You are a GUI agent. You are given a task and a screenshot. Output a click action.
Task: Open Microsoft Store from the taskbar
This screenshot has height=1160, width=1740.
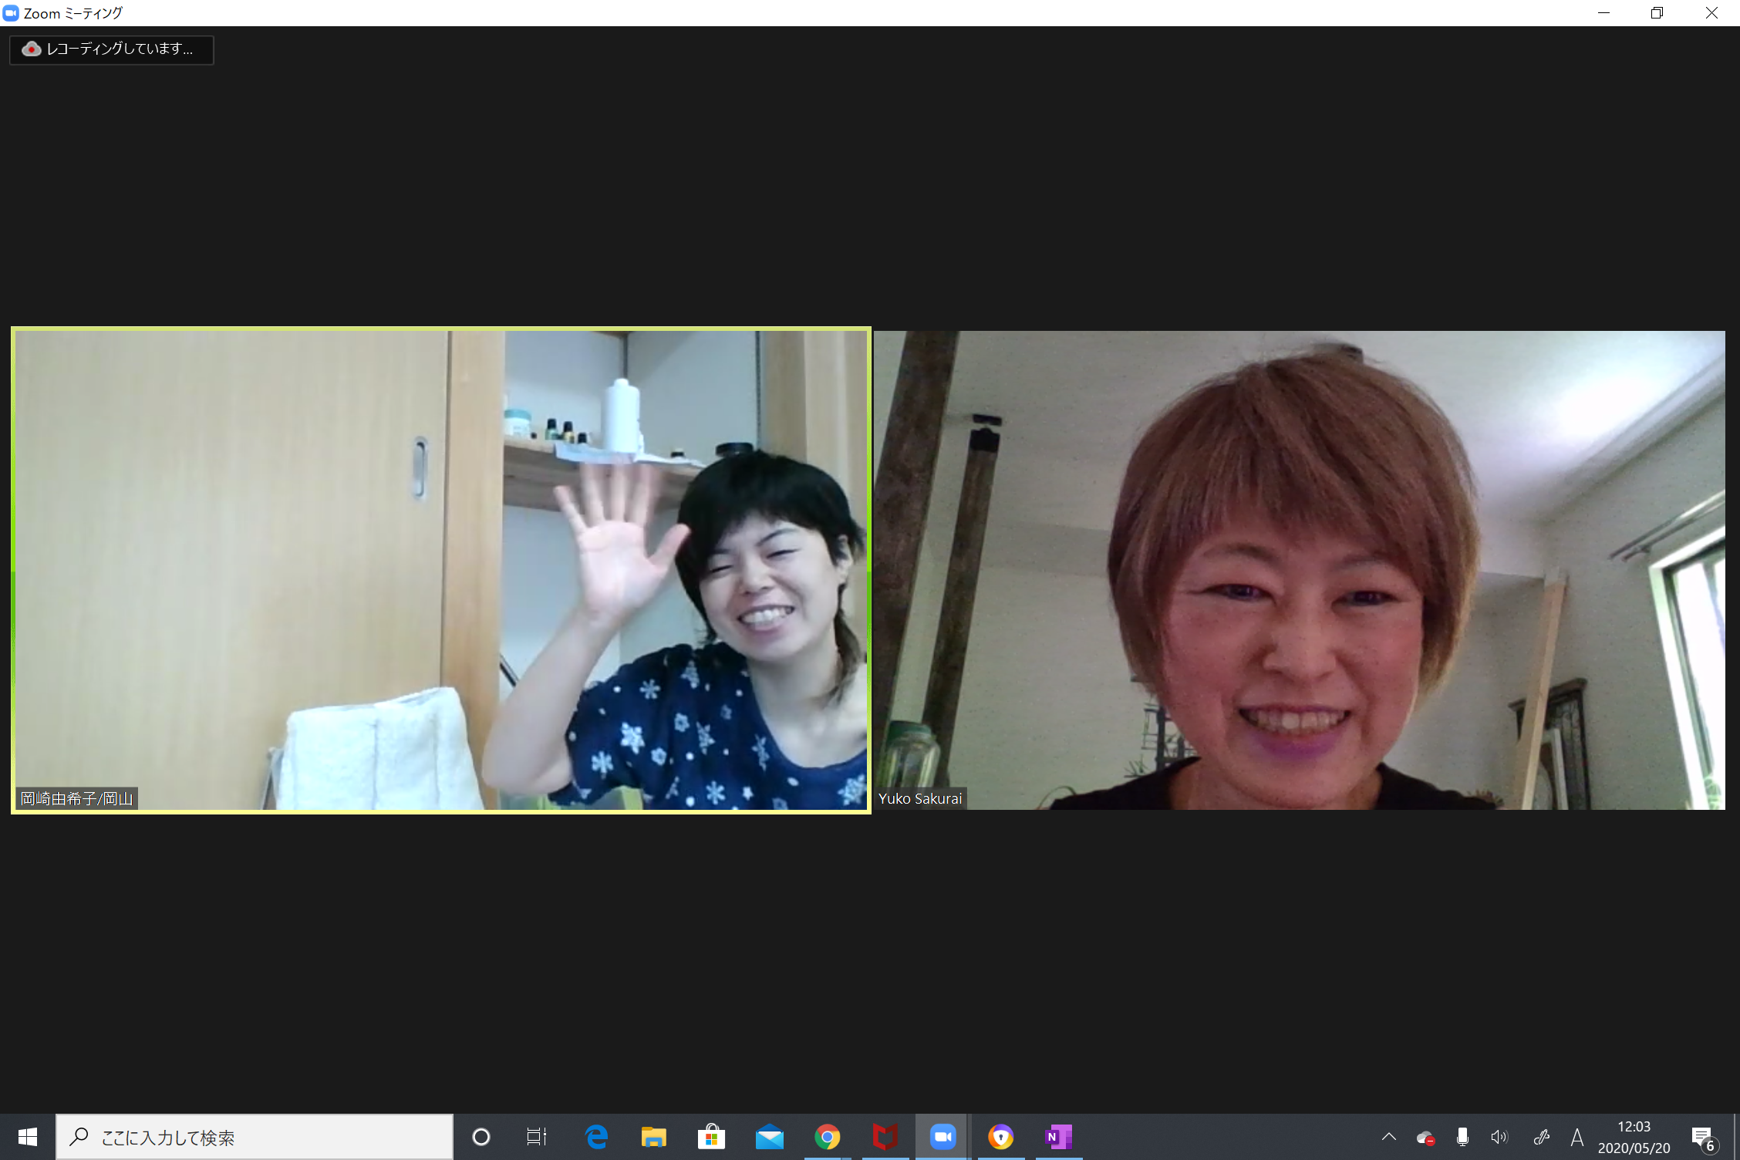tap(712, 1137)
